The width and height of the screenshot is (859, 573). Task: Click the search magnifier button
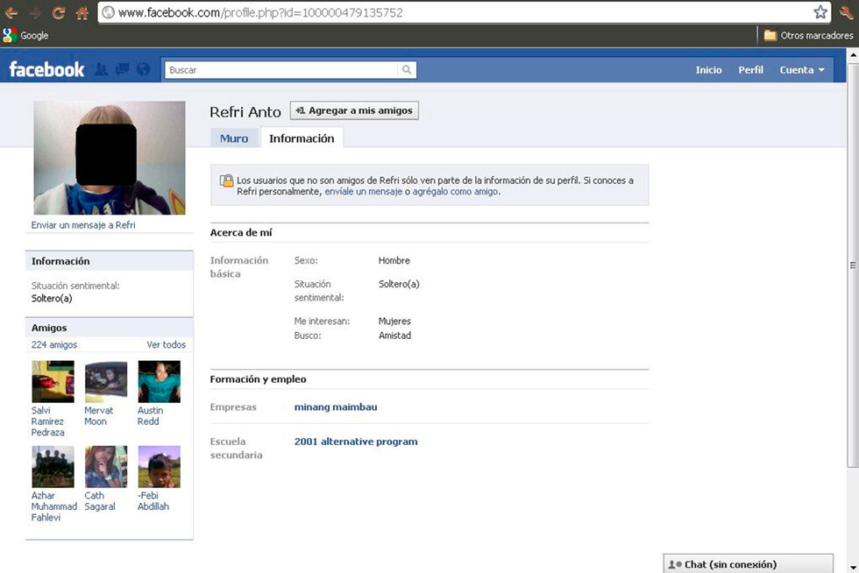click(407, 70)
